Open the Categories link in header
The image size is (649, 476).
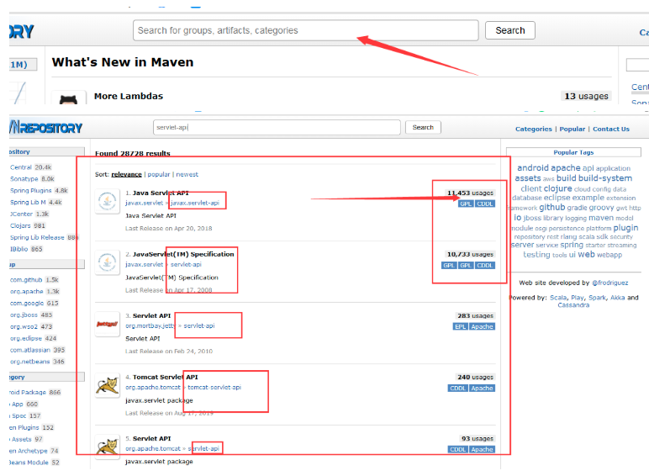coord(534,130)
